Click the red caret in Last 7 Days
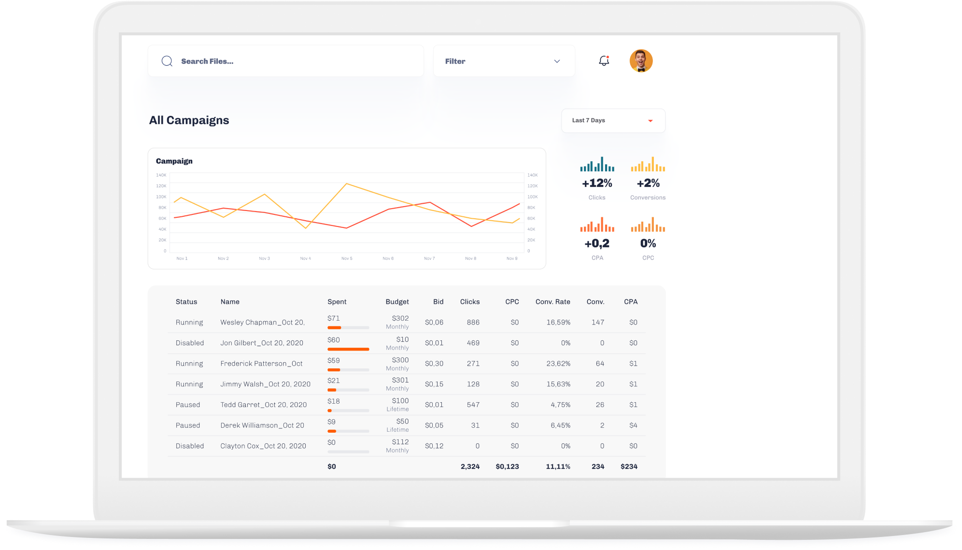Screen dimensions: 962x550 (651, 121)
